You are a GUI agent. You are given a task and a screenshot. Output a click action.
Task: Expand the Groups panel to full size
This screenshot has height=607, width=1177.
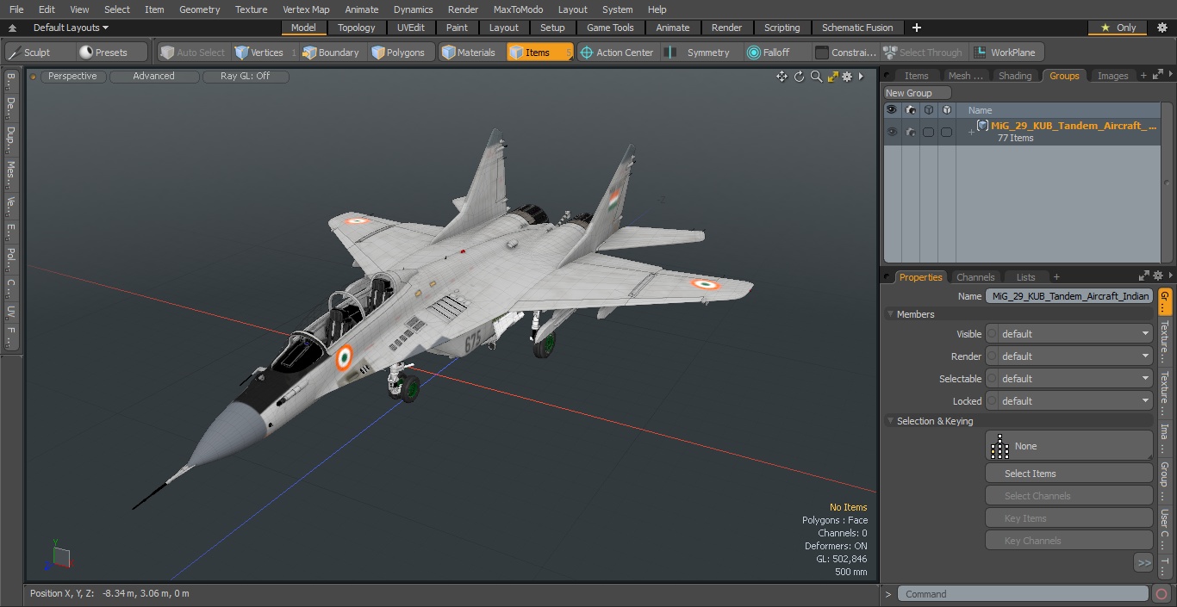tap(1156, 76)
